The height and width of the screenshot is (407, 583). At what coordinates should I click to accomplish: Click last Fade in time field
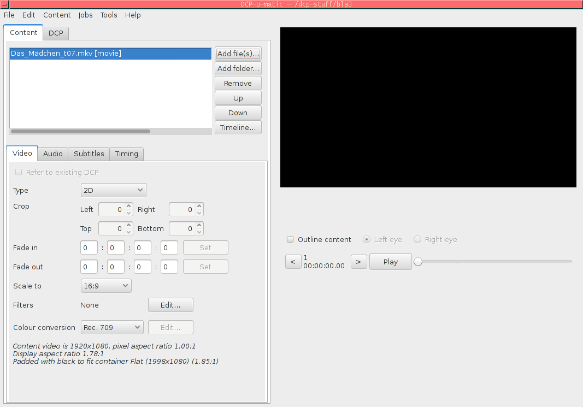pos(169,247)
